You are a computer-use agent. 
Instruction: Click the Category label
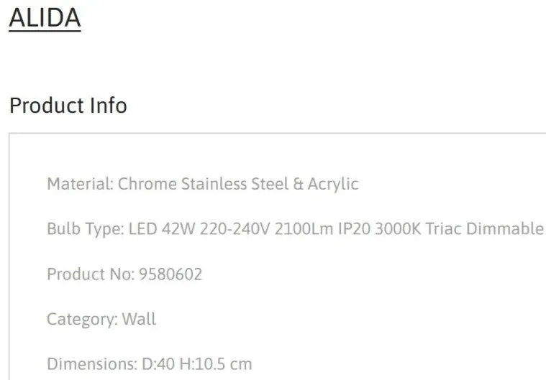click(83, 320)
